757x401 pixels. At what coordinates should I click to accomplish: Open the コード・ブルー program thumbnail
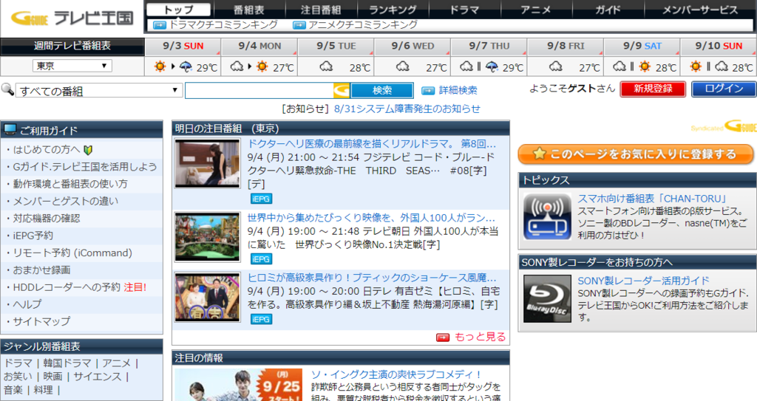(x=208, y=163)
